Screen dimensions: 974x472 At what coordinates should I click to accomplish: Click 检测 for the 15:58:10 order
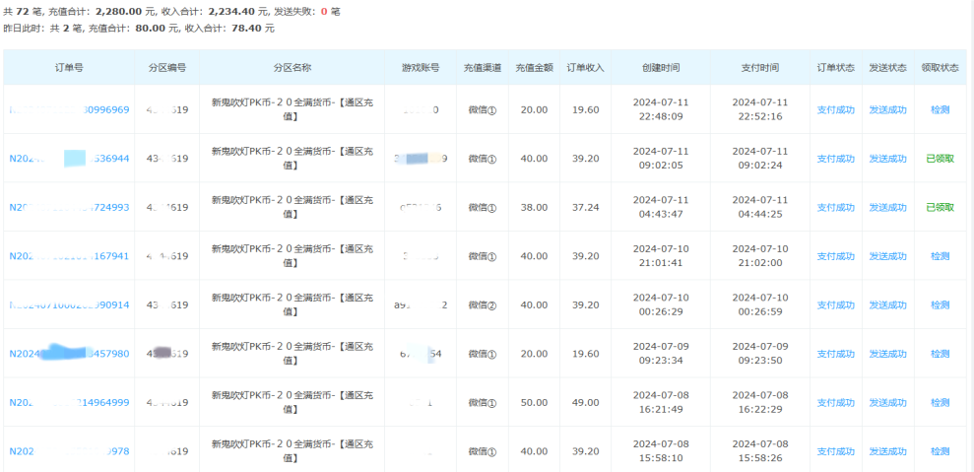tap(940, 451)
